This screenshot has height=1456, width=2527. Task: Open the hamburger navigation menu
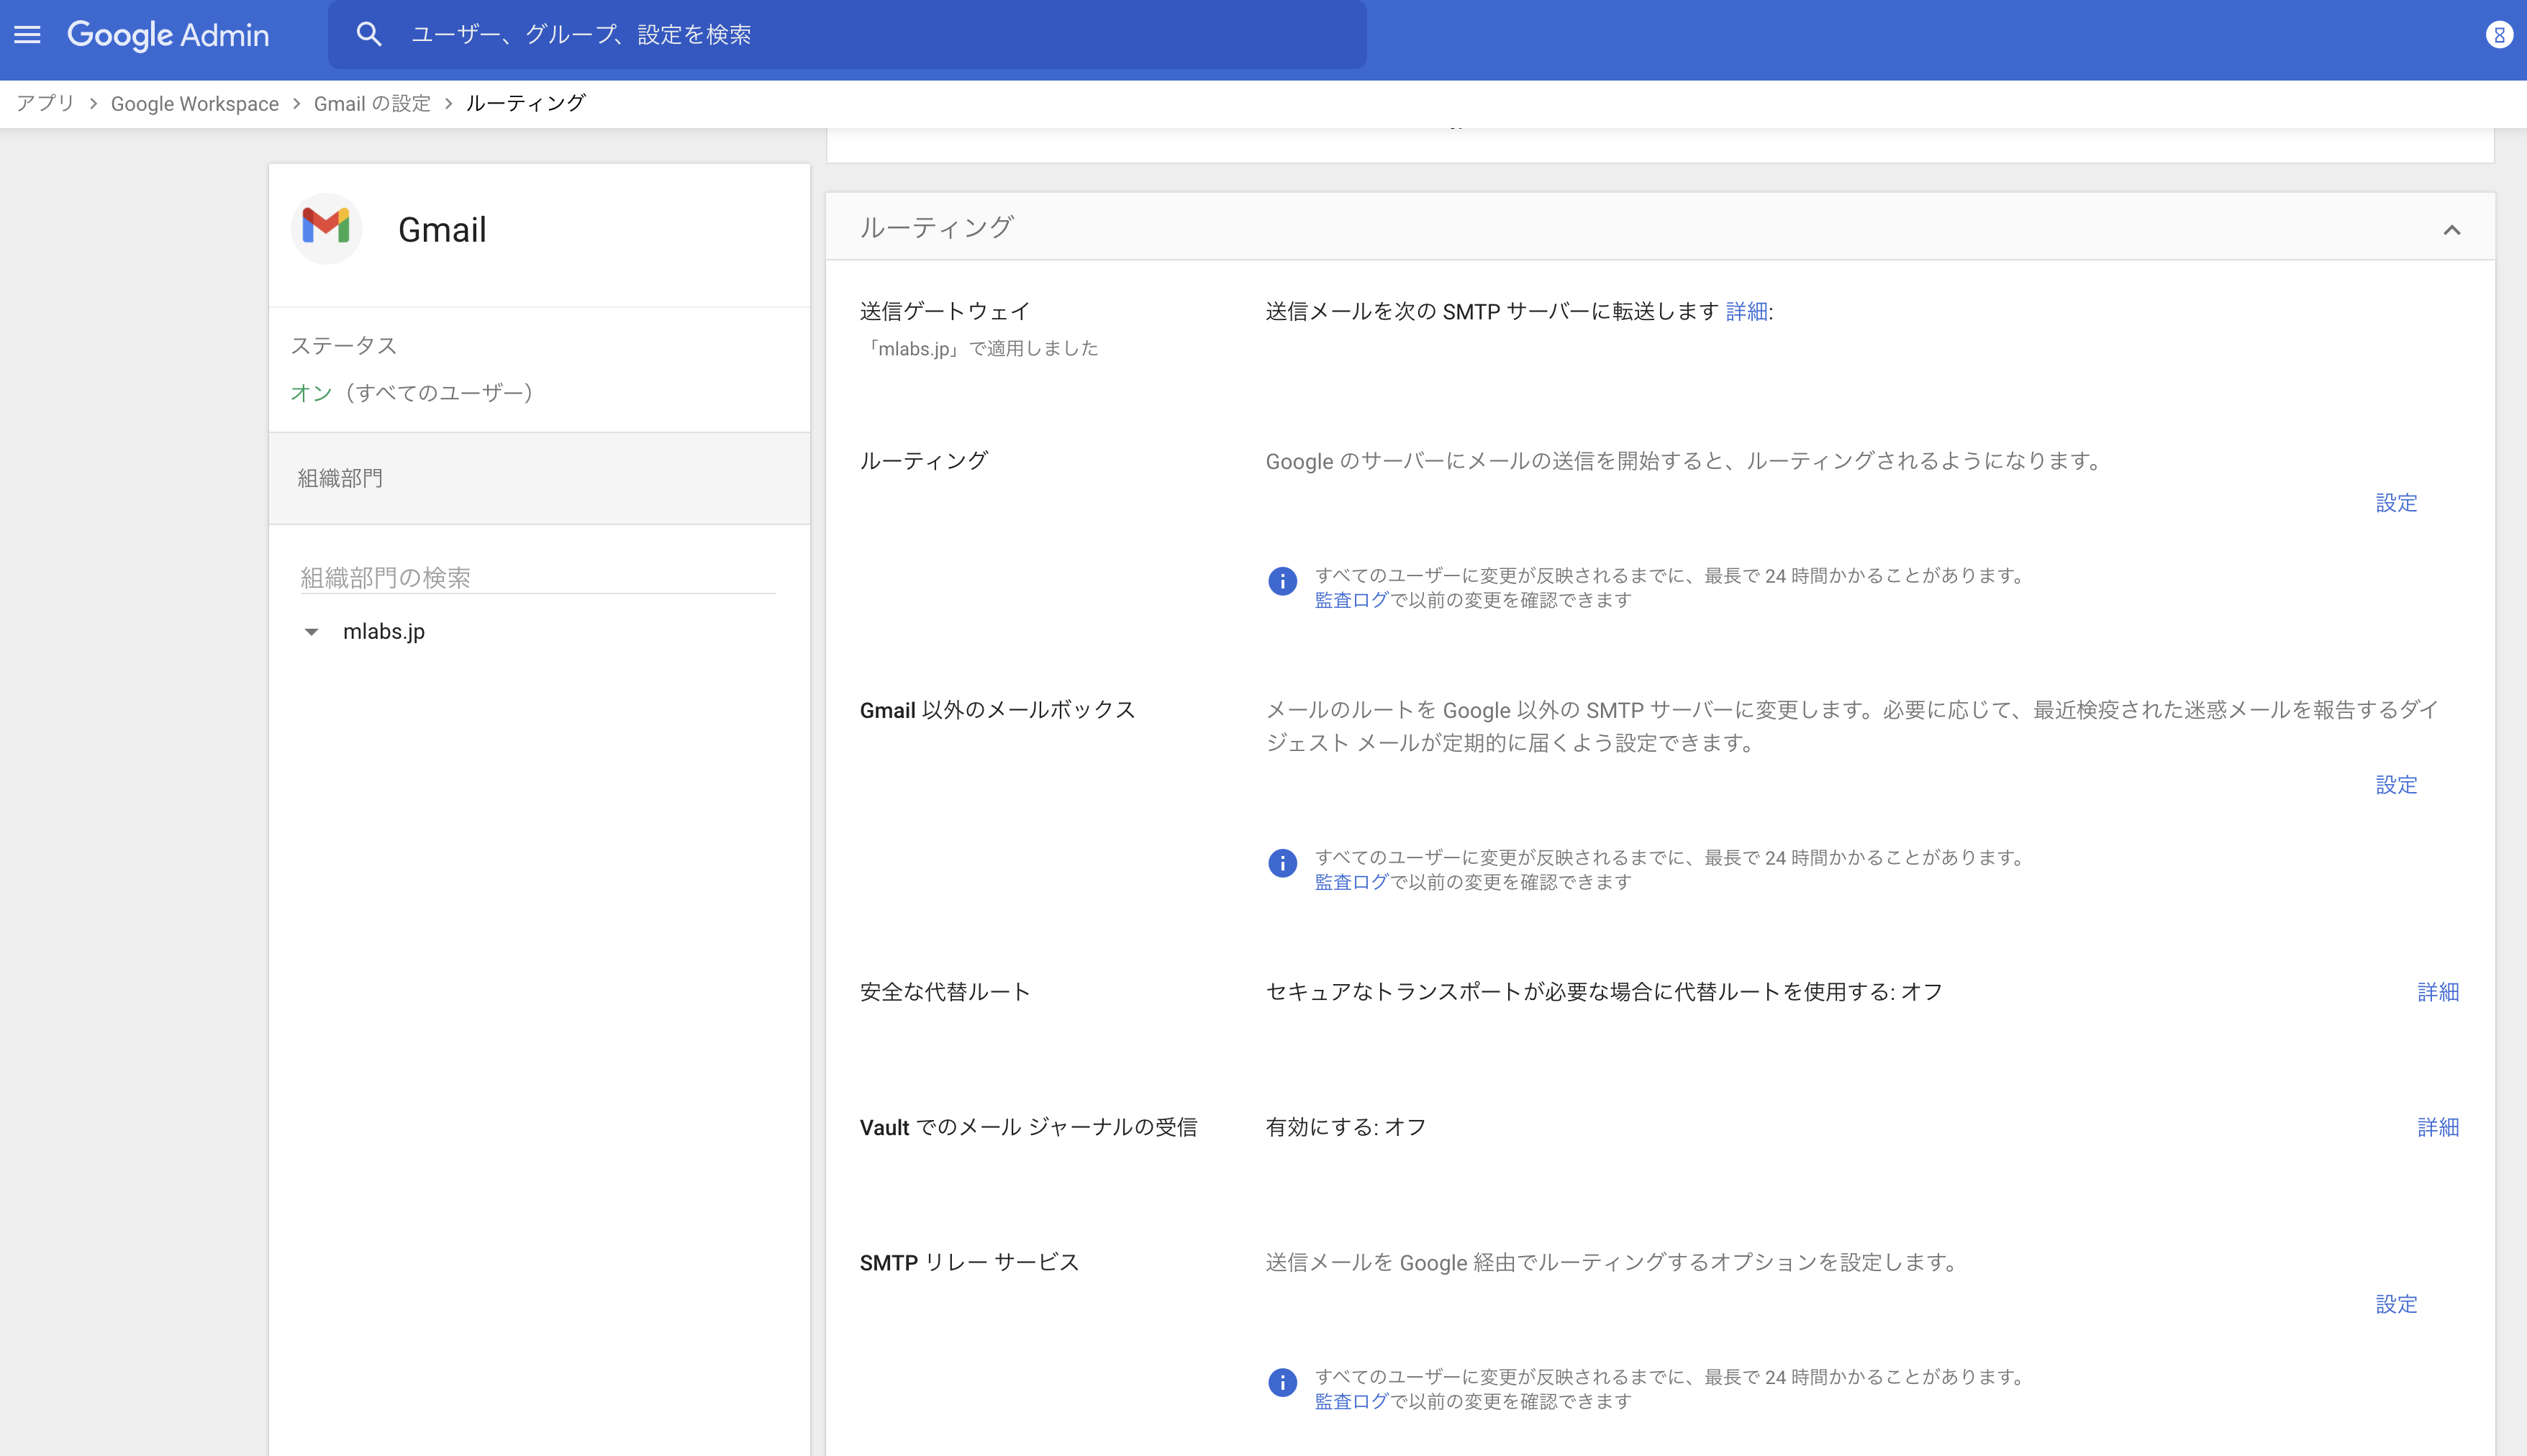[27, 34]
